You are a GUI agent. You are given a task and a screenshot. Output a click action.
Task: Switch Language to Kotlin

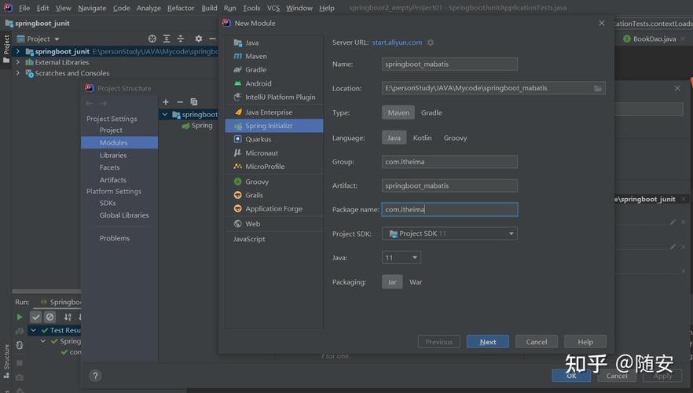pos(422,138)
